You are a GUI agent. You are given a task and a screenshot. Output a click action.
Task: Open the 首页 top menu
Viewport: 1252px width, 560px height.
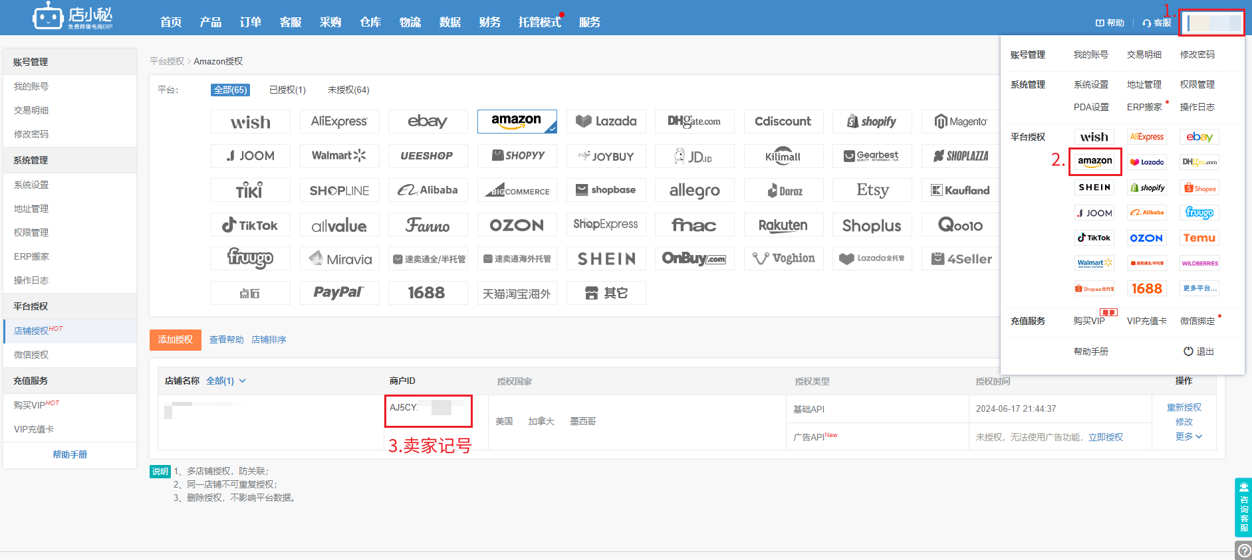171,22
